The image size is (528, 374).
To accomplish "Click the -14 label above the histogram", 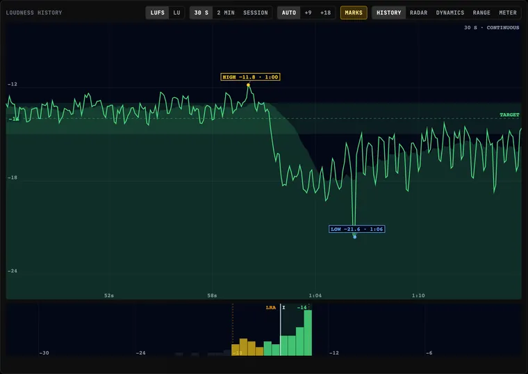I will [302, 308].
